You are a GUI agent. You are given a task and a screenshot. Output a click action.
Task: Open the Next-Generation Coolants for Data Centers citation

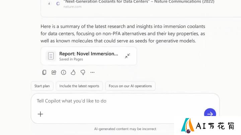pyautogui.click(x=139, y=2)
